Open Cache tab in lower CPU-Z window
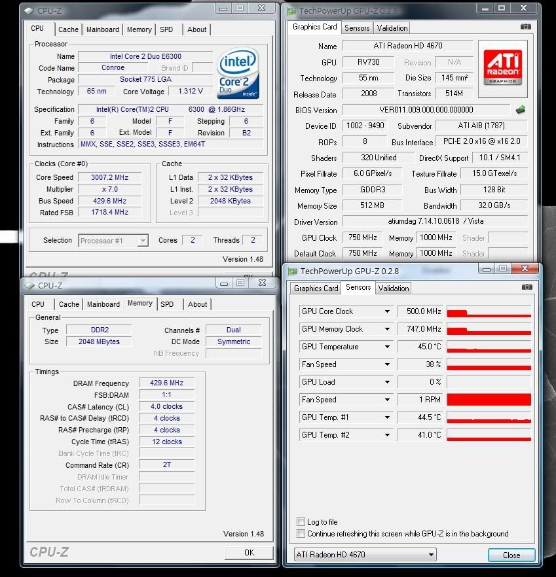Screen dimensions: 556x577 point(69,304)
